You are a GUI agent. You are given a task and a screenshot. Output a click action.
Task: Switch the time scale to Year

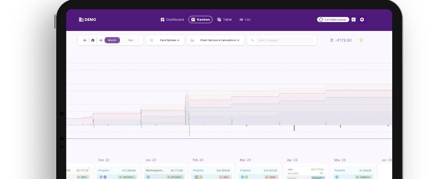tap(131, 40)
